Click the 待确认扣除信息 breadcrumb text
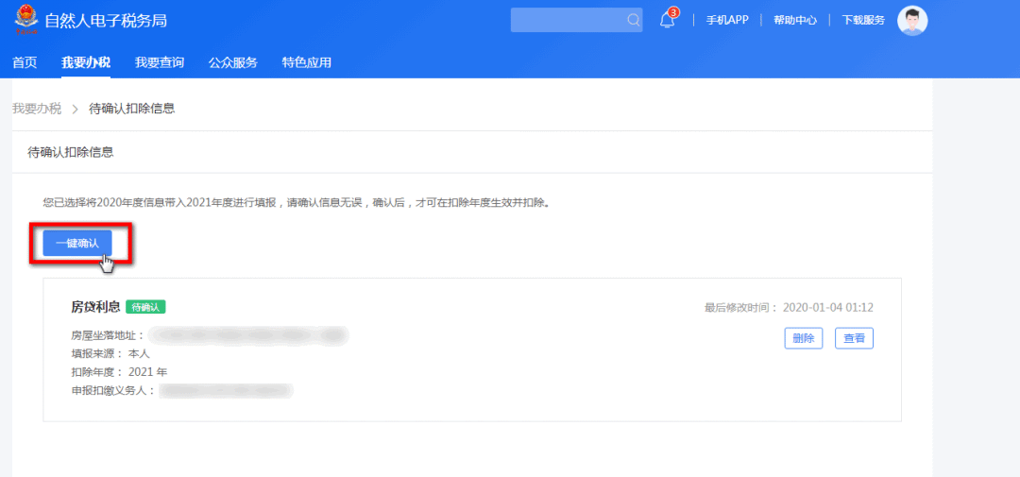Screen dimensions: 1020x477 click(x=132, y=109)
